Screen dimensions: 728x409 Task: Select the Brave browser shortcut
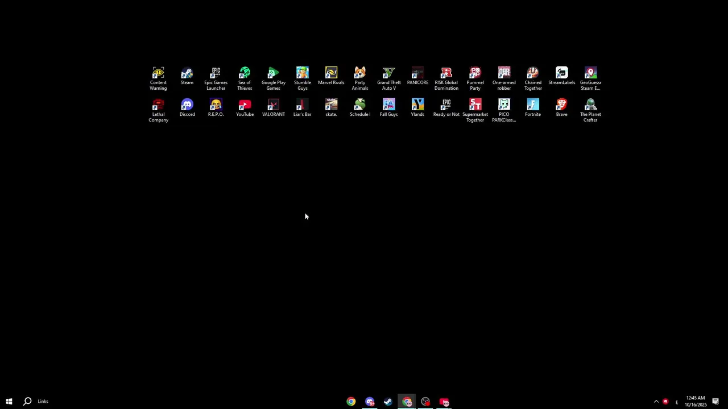tap(561, 108)
